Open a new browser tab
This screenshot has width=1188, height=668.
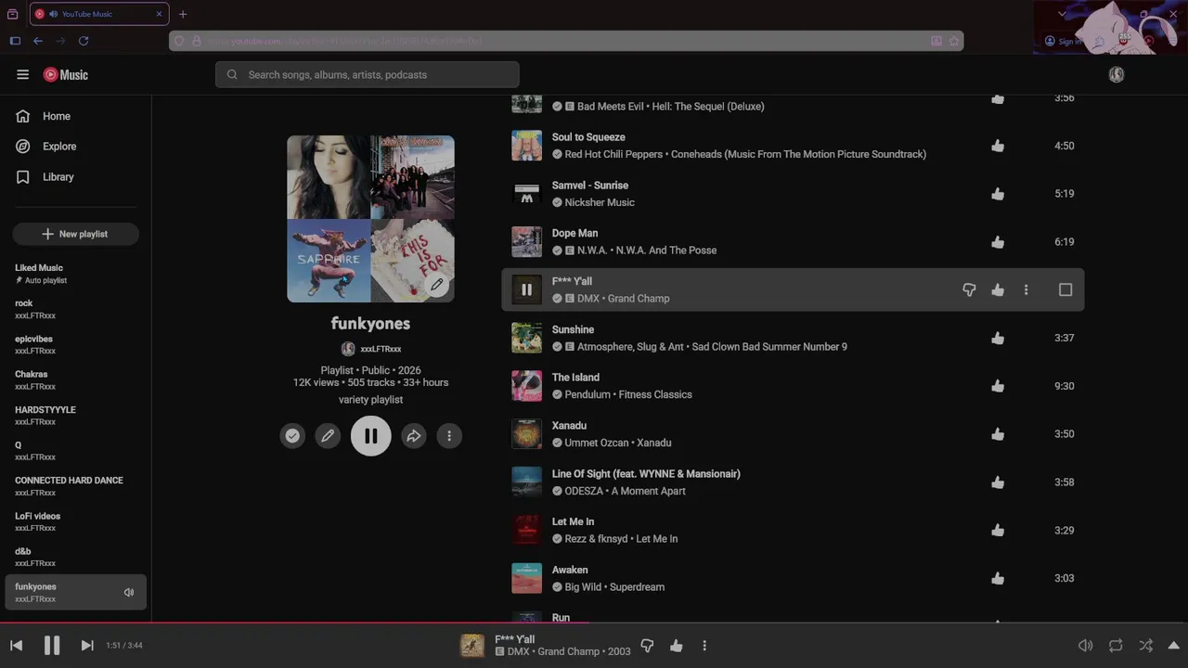183,14
